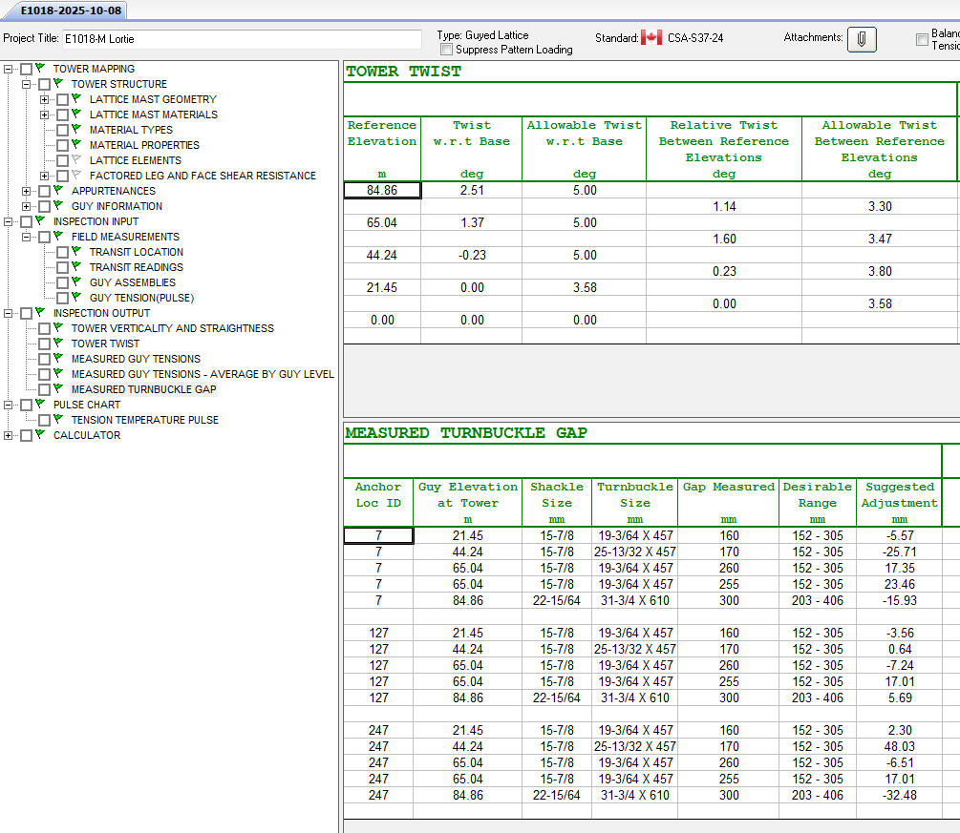The width and height of the screenshot is (960, 833).
Task: Collapse the TOWER MAPPING tree node
Action: (x=8, y=69)
